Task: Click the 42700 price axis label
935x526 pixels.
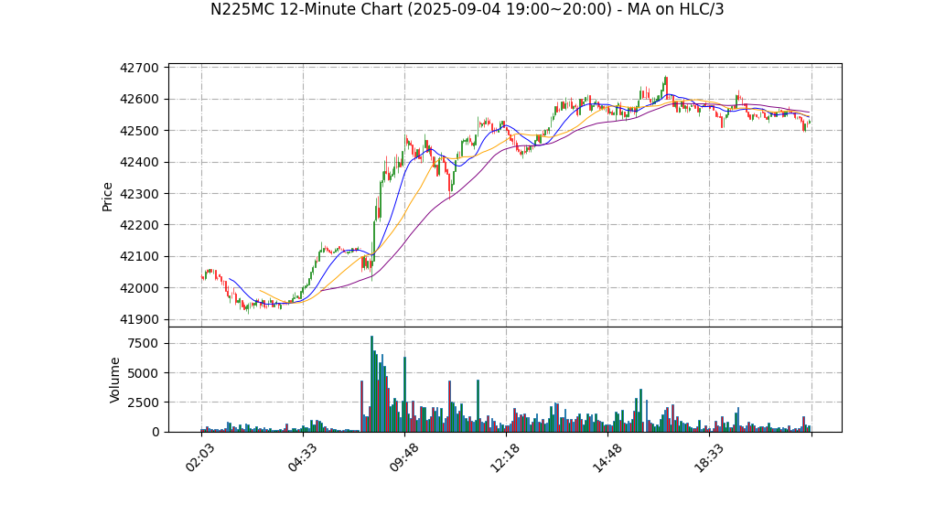Action: point(140,68)
